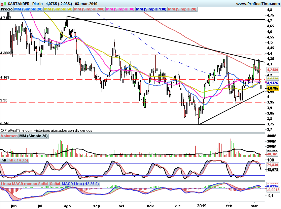Click the Línea MACD menos Señal label
The width and height of the screenshot is (281, 209).
pyautogui.click(x=25, y=184)
